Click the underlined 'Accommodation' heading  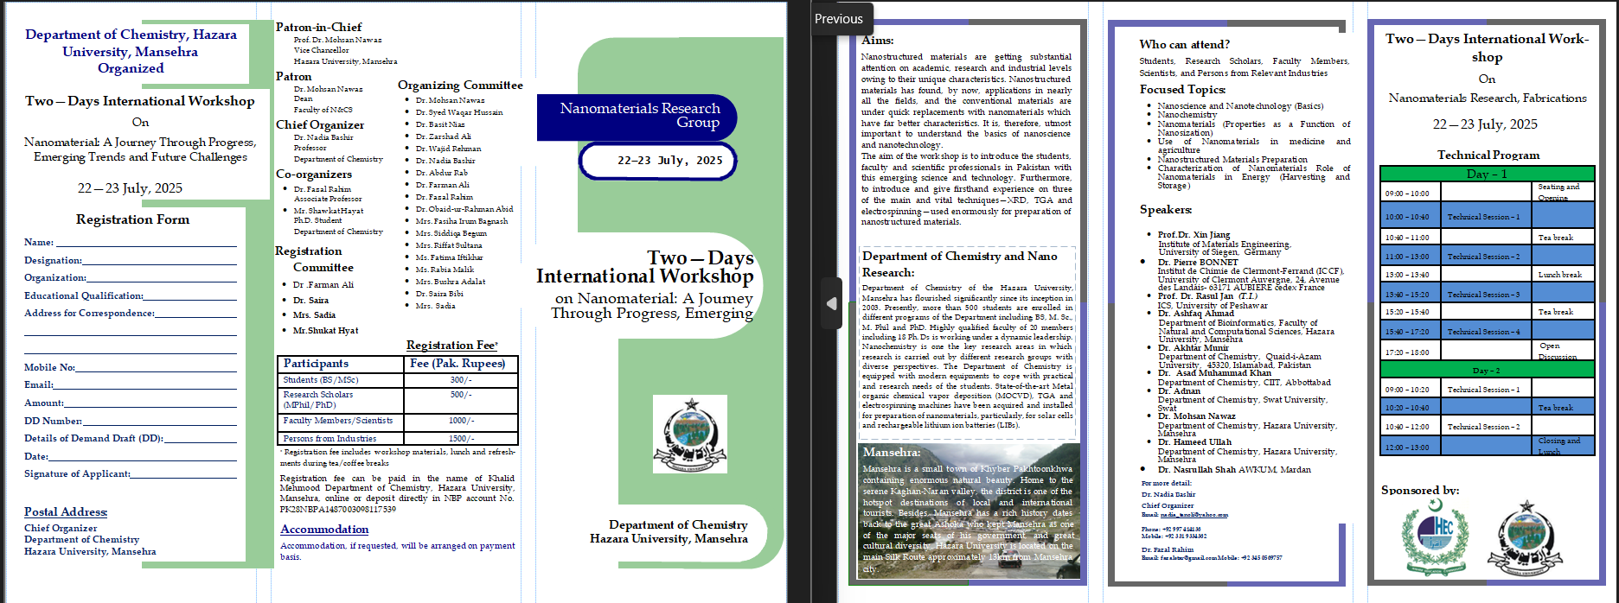[324, 530]
